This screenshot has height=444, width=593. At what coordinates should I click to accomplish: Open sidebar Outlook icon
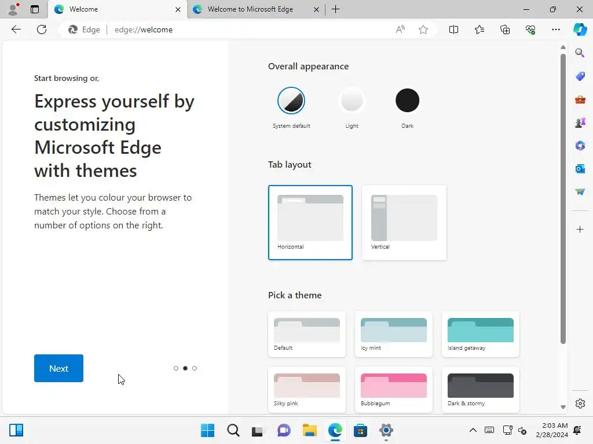coord(580,169)
